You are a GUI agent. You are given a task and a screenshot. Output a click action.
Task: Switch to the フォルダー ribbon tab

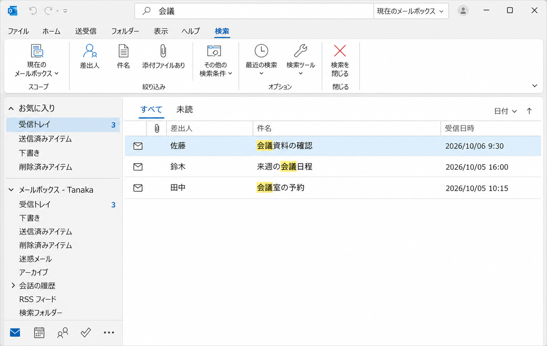pyautogui.click(x=125, y=31)
